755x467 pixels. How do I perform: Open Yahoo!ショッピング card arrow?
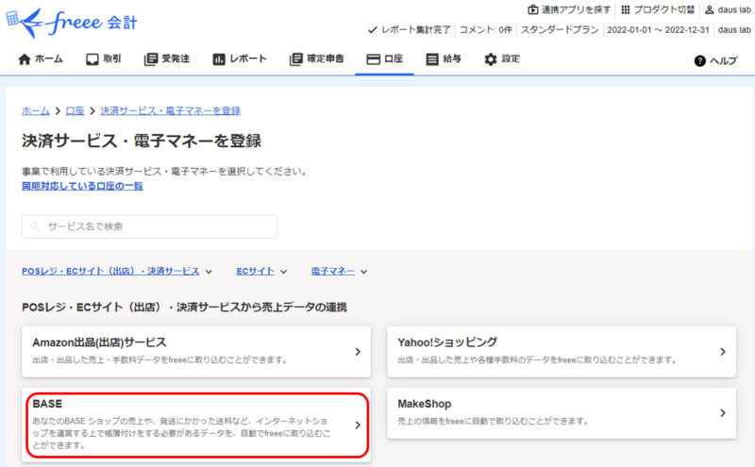tap(723, 352)
